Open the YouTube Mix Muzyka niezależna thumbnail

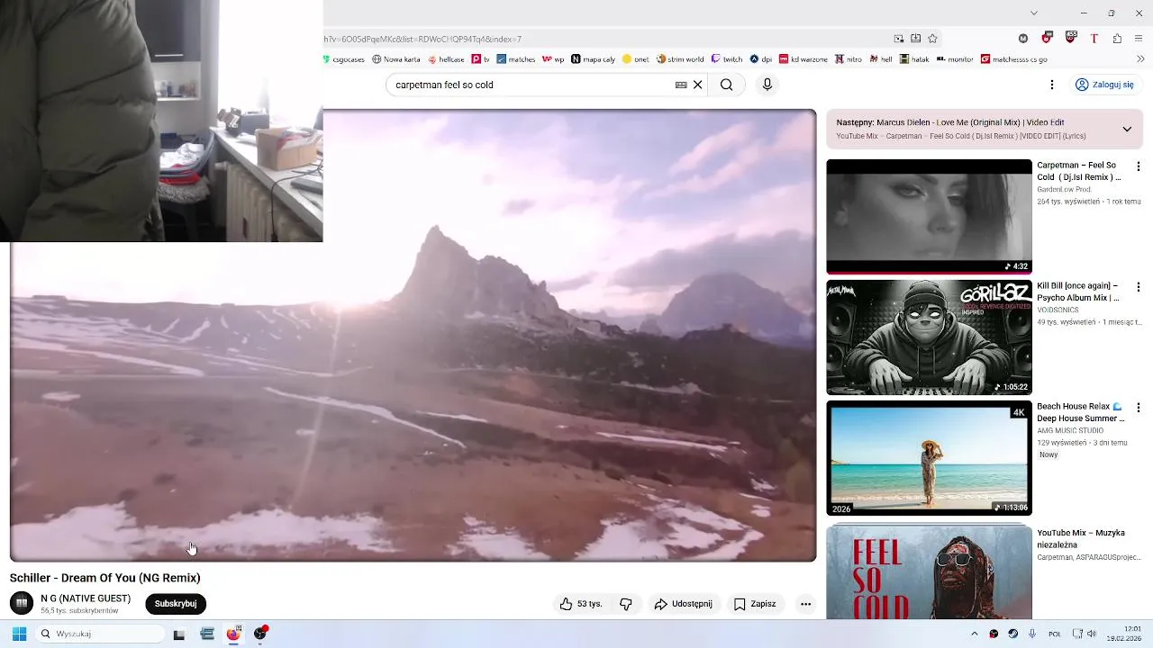(x=929, y=572)
